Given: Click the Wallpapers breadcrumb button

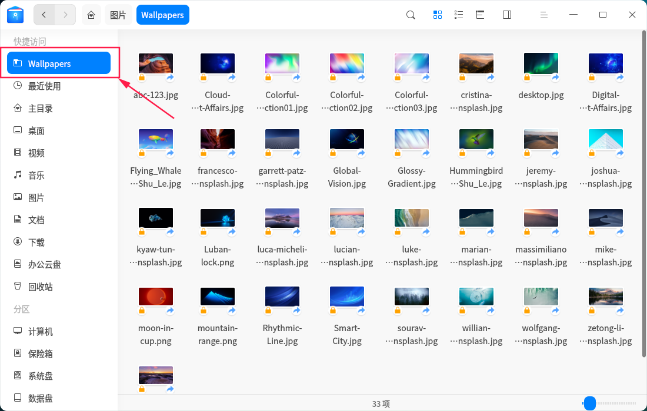Looking at the screenshot, I should pos(162,15).
